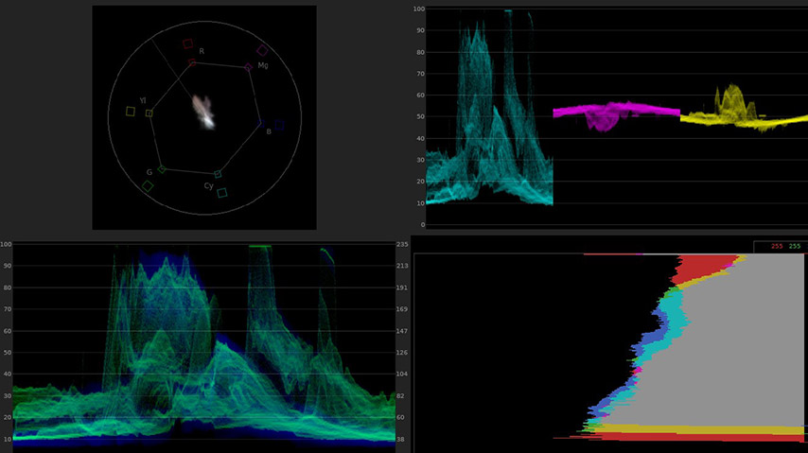
Task: Click the "Mg" label on the vectorscope
Action: [263, 65]
